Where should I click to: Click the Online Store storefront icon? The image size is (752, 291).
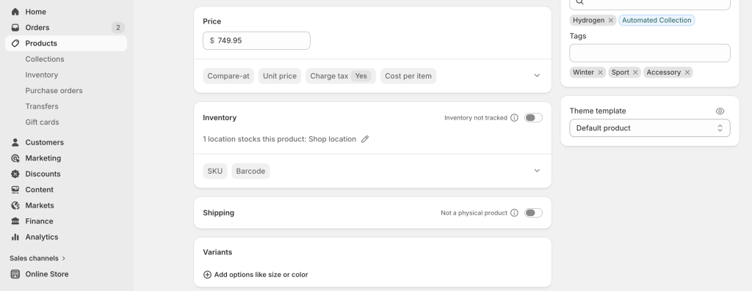coord(15,273)
